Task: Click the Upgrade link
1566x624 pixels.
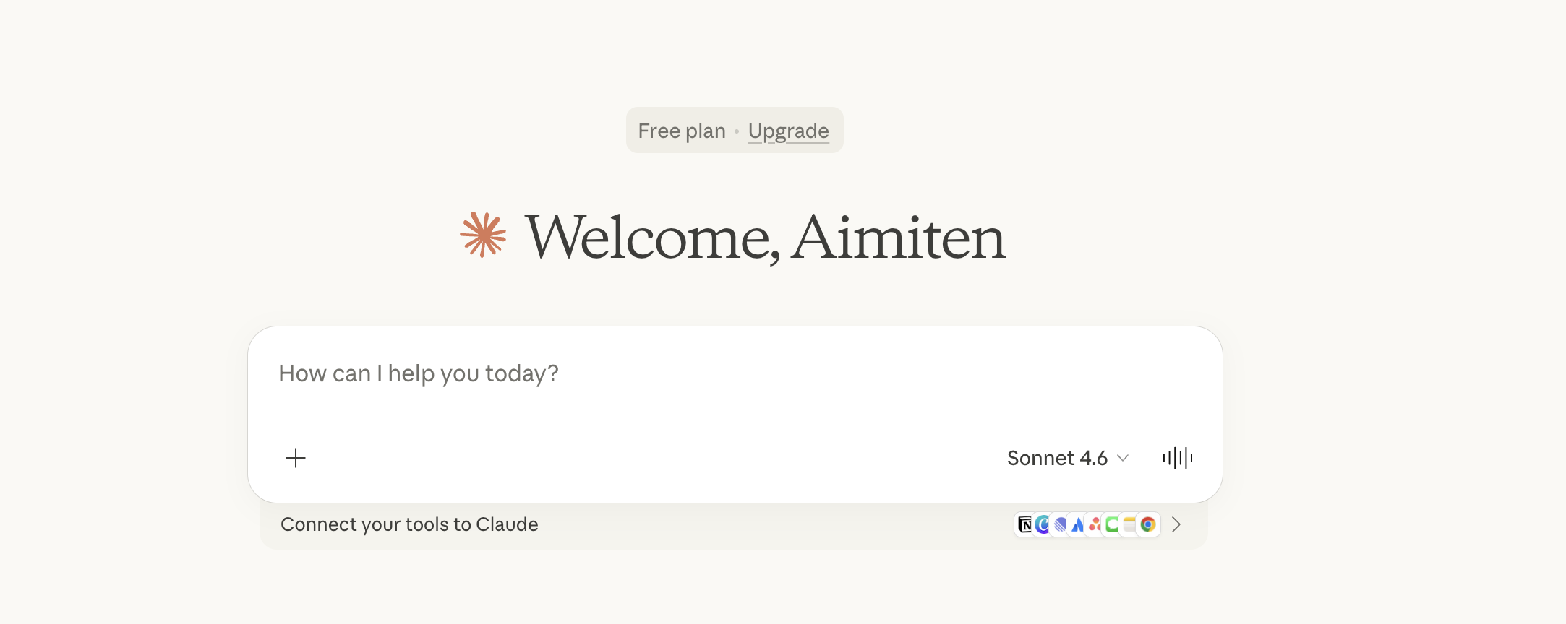Action: (788, 131)
